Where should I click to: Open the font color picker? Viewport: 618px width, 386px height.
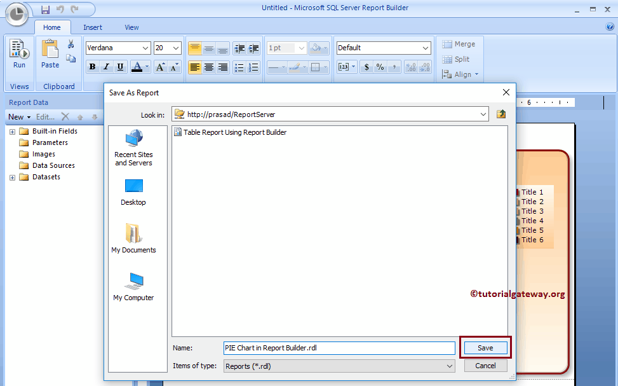[141, 67]
